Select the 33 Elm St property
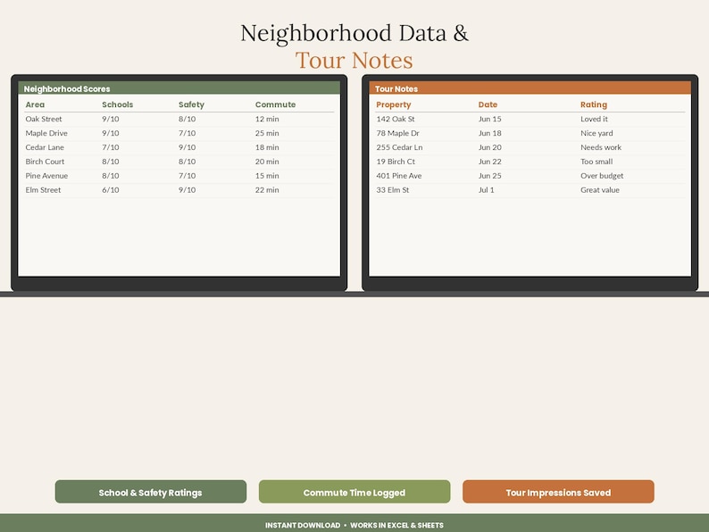Screen dimensions: 709x532 (393, 190)
